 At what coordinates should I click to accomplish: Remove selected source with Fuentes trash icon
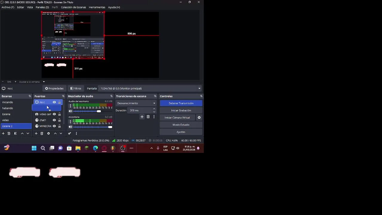[x=42, y=133]
